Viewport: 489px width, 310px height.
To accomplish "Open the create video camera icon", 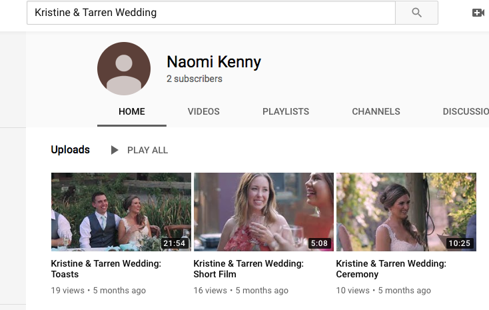I will pyautogui.click(x=478, y=13).
